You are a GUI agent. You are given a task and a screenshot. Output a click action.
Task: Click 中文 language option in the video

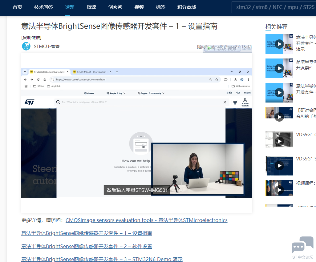tap(238, 93)
